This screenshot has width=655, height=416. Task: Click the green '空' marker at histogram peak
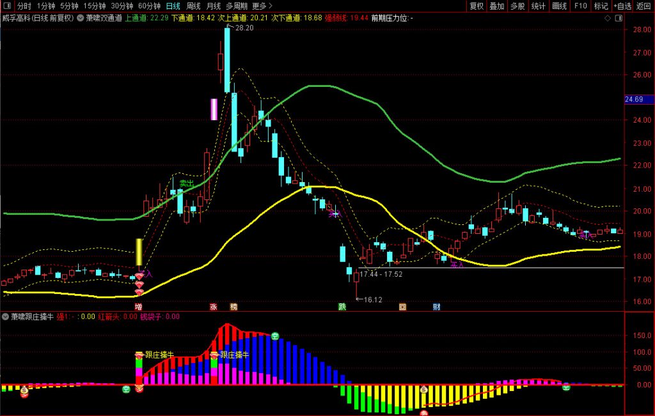coord(275,336)
